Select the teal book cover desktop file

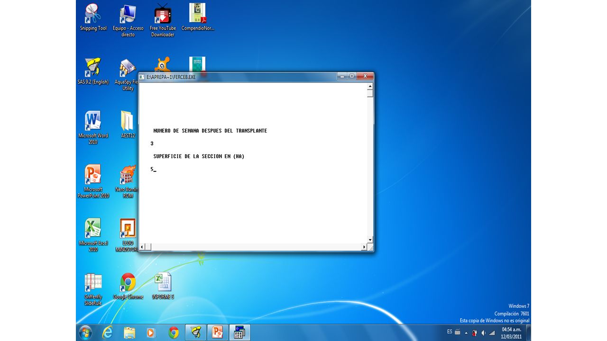click(x=197, y=64)
